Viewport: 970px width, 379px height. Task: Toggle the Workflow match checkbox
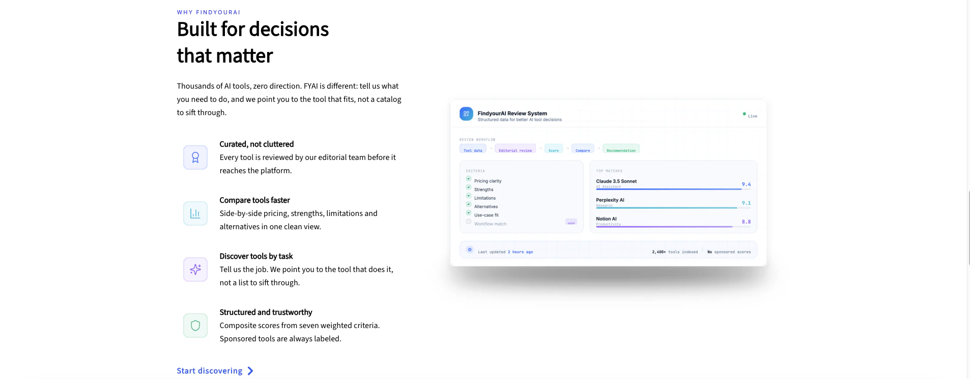coord(469,221)
